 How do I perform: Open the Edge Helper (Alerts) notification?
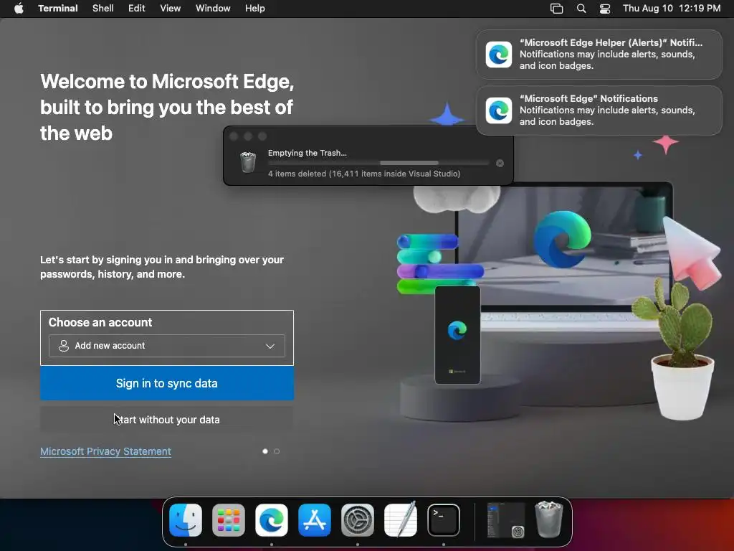click(x=599, y=55)
